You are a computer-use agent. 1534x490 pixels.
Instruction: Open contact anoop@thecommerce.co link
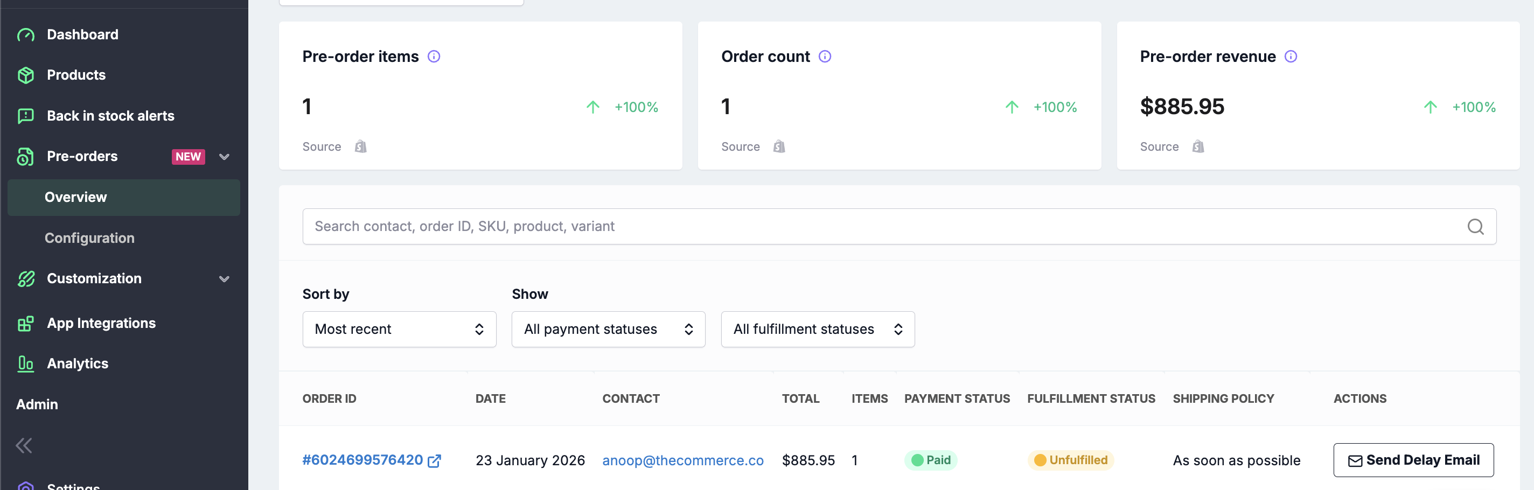(682, 460)
